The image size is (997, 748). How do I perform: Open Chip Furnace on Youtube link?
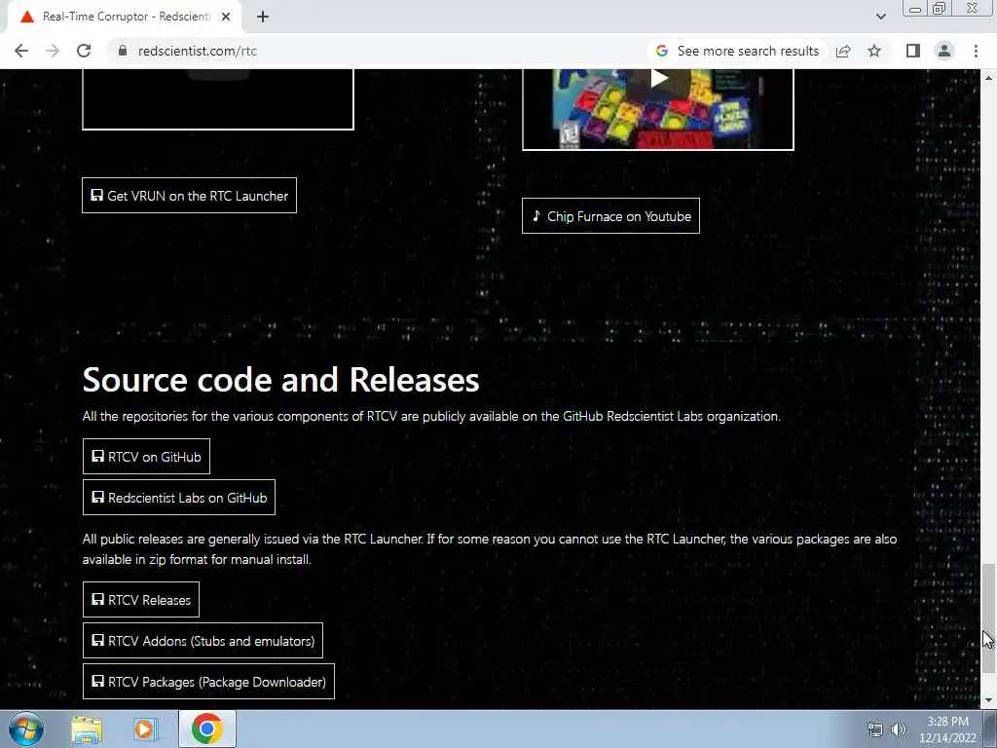(610, 215)
